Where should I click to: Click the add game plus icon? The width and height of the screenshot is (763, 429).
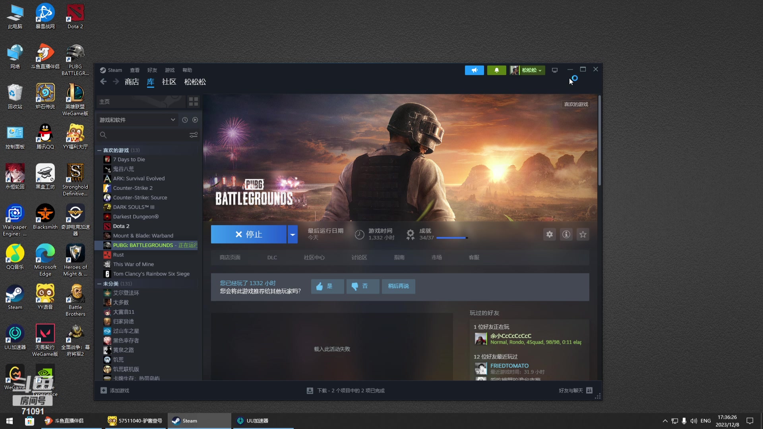point(104,390)
